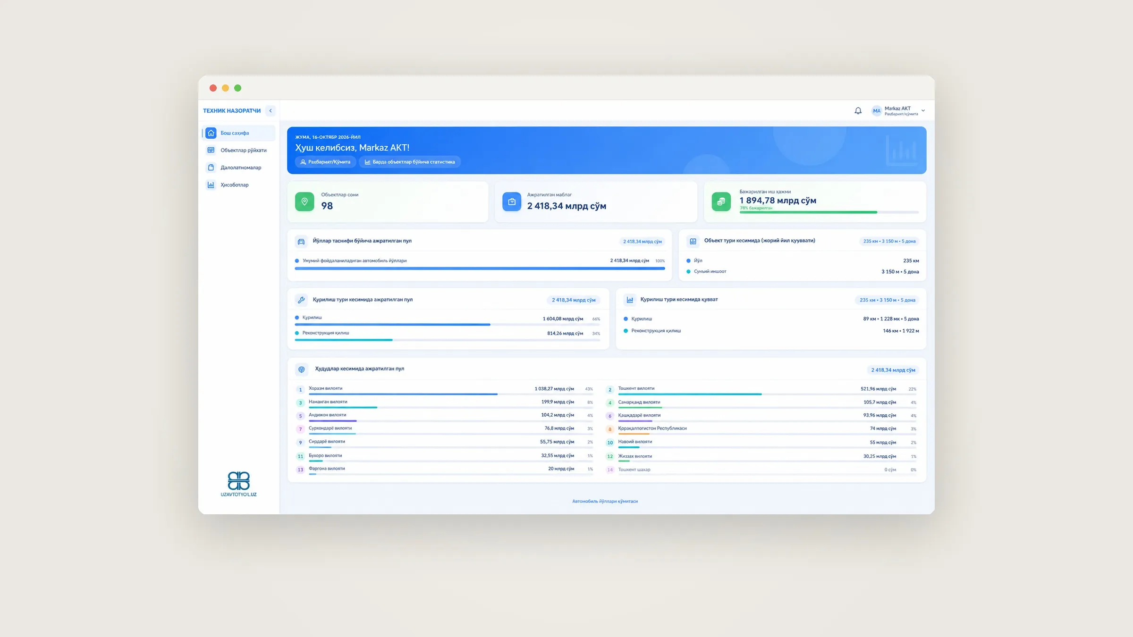
Task: Click the UZAVTOYO'L.UZ logo
Action: [x=238, y=484]
